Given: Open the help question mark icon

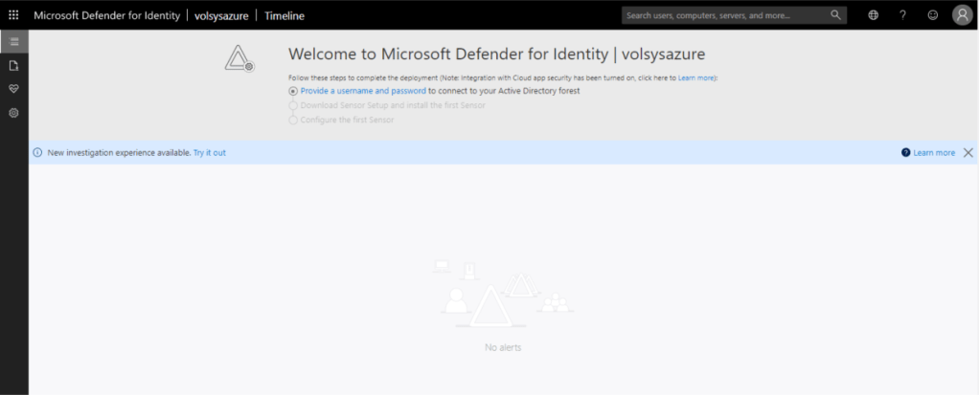Looking at the screenshot, I should (x=902, y=15).
